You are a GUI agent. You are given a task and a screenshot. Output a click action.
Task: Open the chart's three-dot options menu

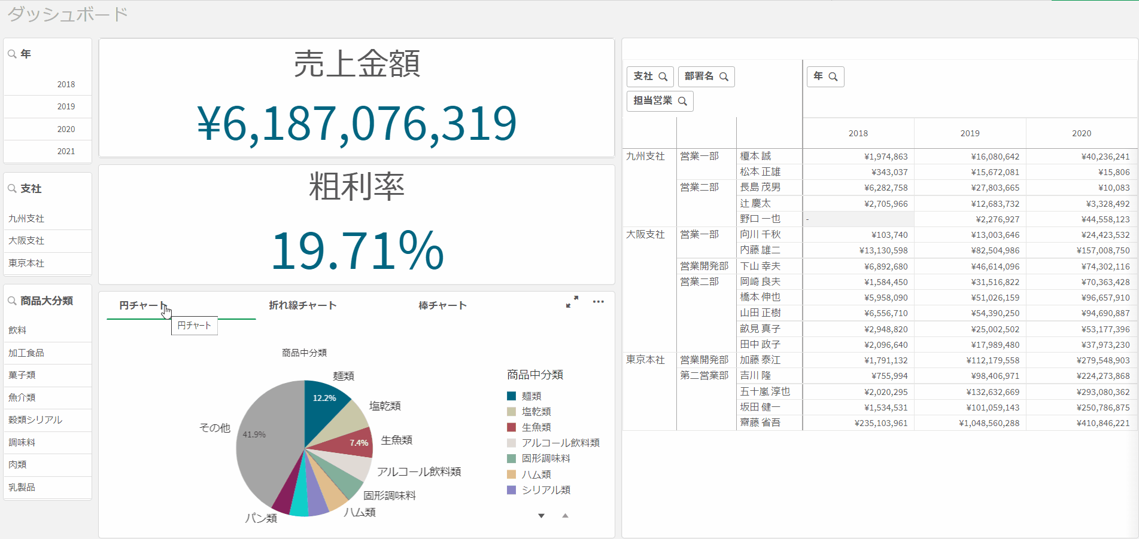(598, 302)
